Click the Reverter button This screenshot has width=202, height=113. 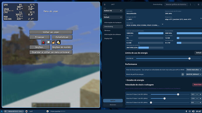(x=113, y=105)
